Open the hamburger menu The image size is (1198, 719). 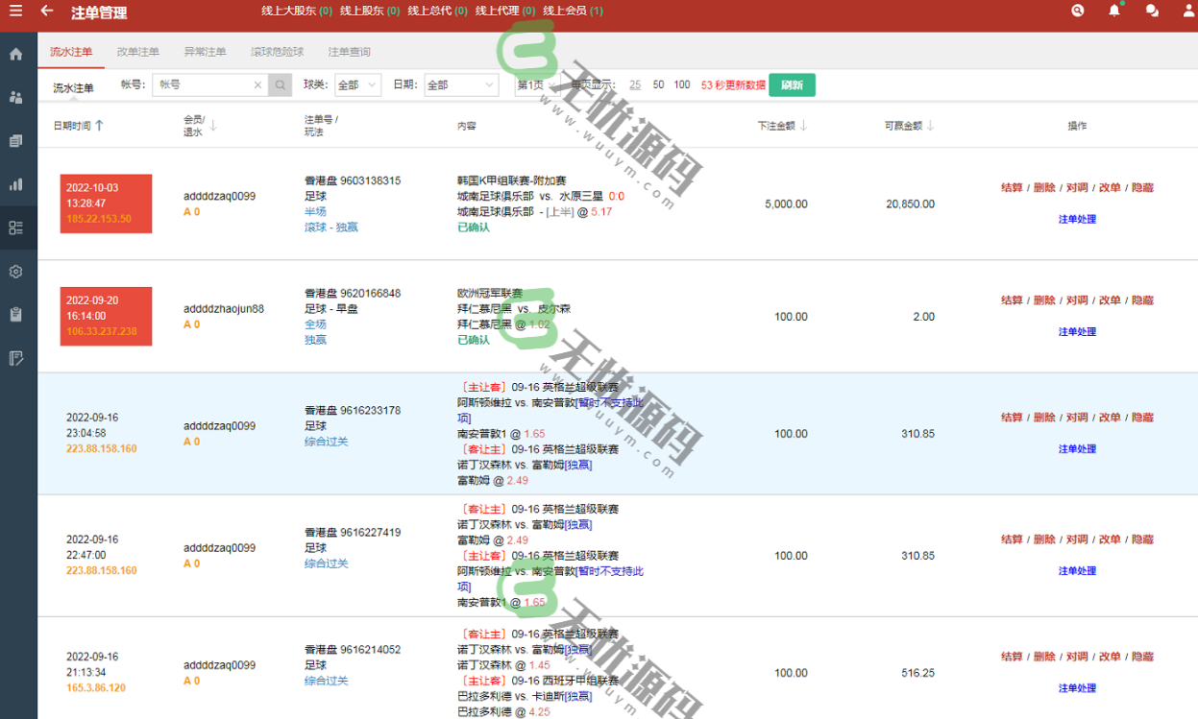pyautogui.click(x=16, y=12)
